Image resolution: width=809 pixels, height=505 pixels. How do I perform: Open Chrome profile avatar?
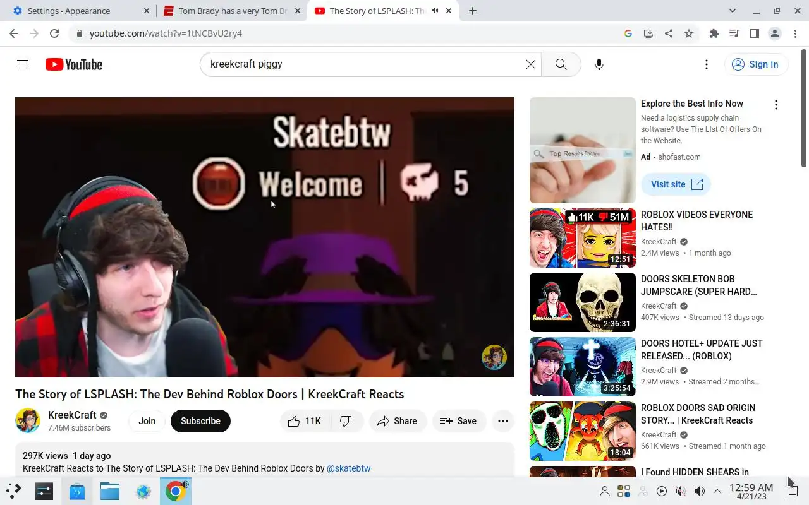click(775, 33)
